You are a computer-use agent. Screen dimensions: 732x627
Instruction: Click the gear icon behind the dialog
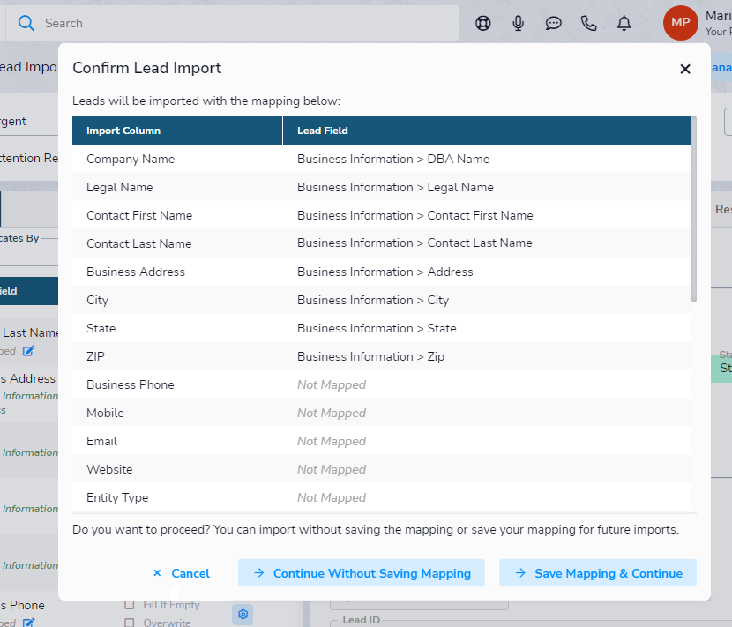click(x=243, y=614)
